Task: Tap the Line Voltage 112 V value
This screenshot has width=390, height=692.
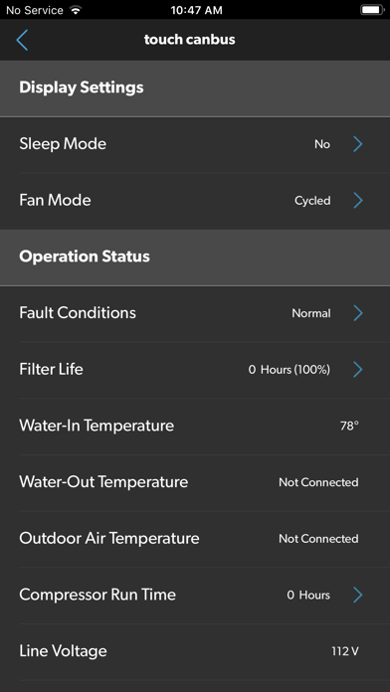Action: pyautogui.click(x=345, y=651)
